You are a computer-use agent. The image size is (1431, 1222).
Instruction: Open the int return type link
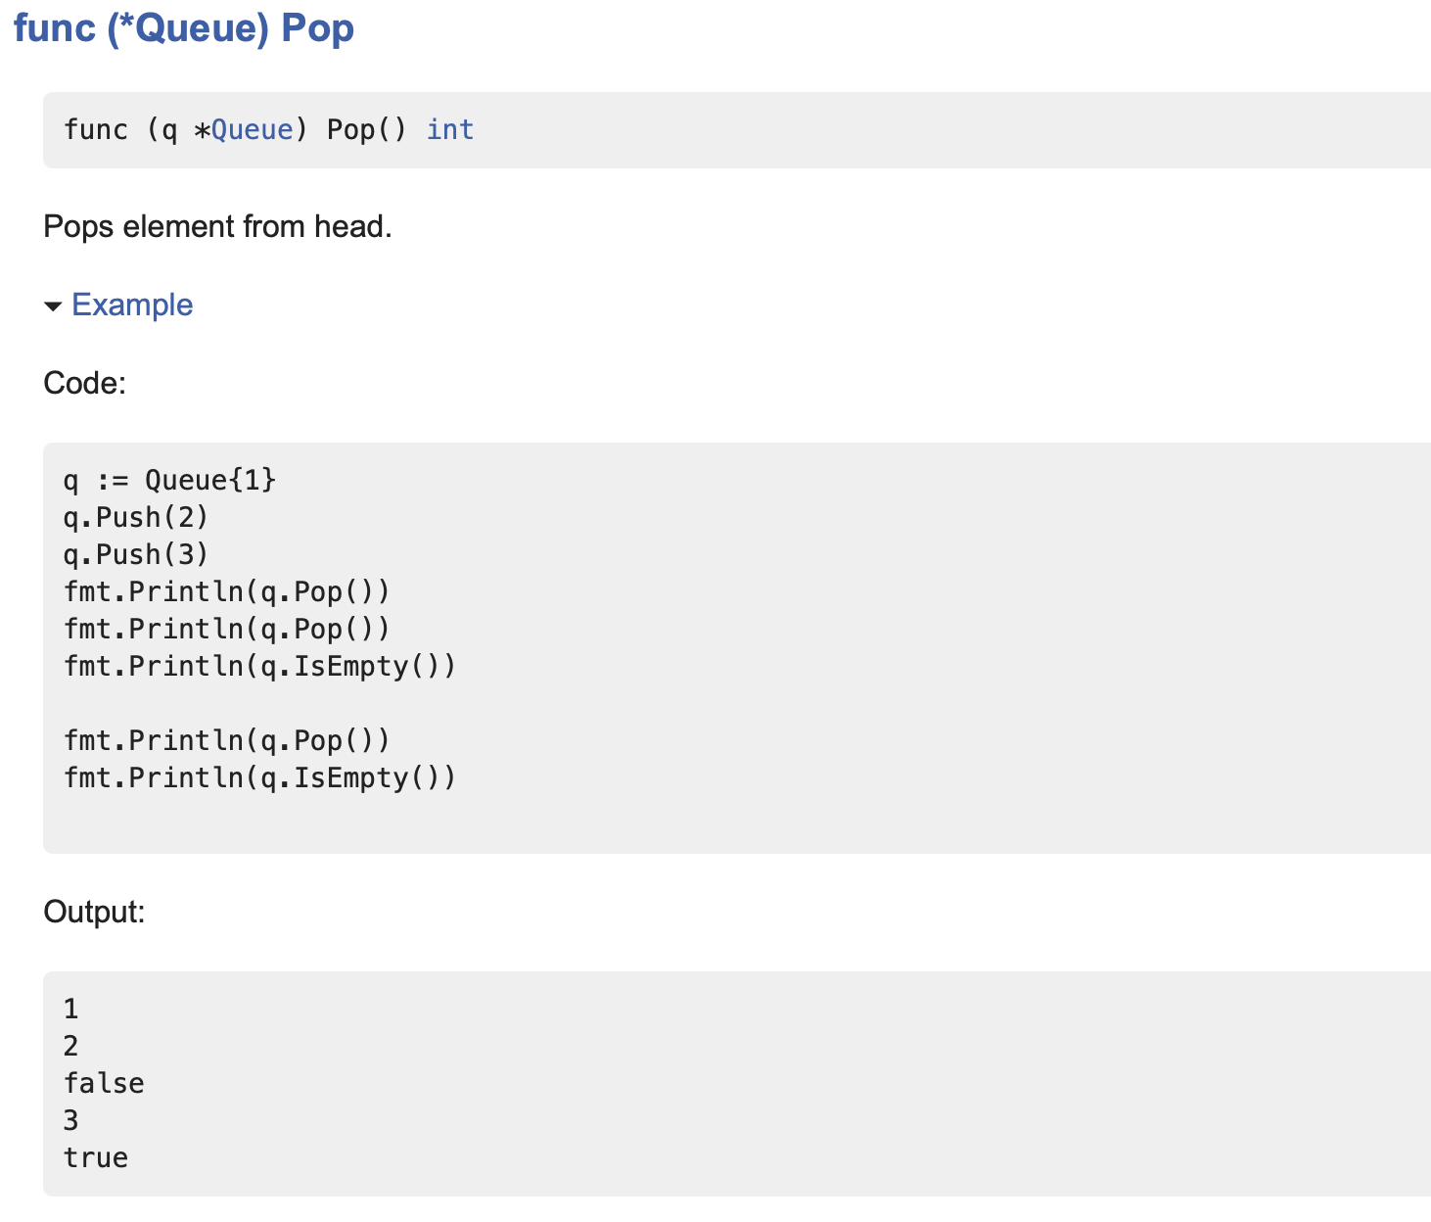click(449, 130)
